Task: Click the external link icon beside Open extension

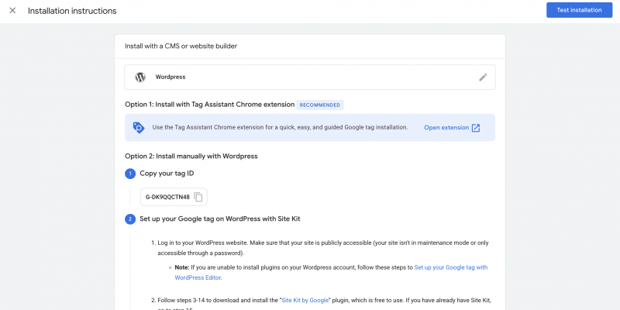Action: tap(476, 128)
